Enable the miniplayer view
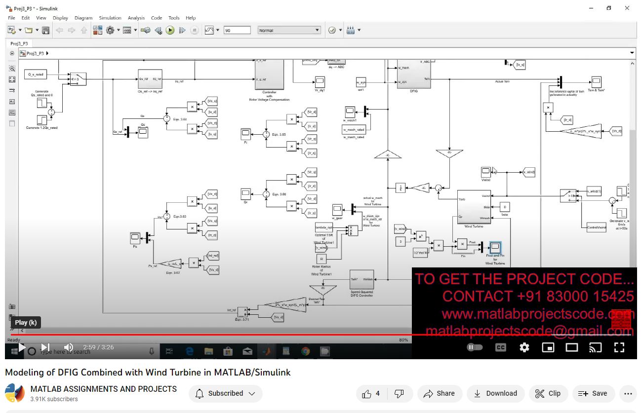The image size is (642, 413). [548, 348]
